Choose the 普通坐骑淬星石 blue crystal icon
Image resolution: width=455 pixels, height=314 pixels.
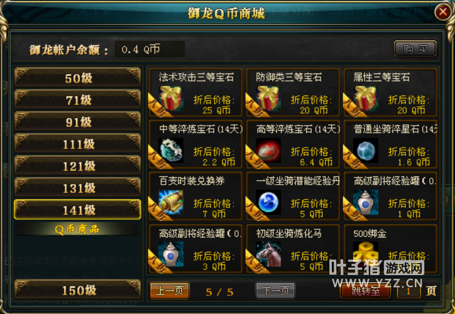click(366, 150)
